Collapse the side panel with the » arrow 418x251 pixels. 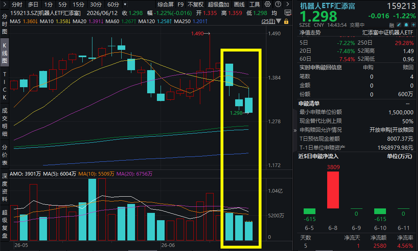pos(295,131)
